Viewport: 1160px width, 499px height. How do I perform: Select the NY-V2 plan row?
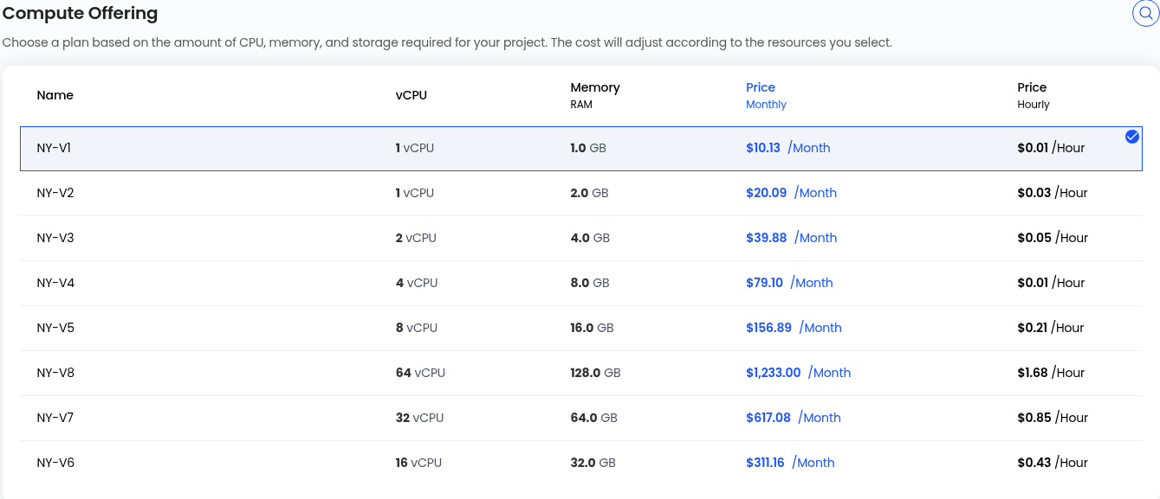click(581, 194)
